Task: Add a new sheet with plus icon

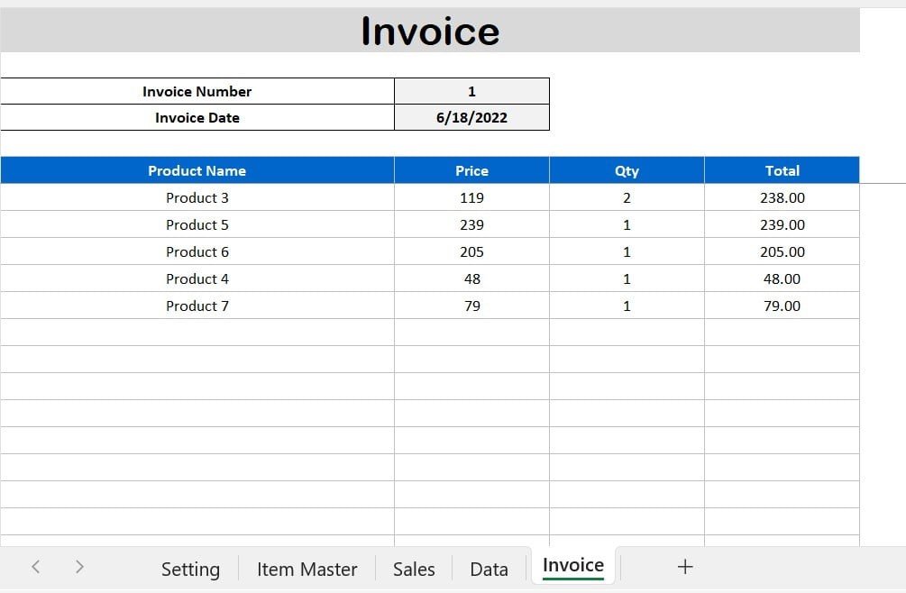Action: pyautogui.click(x=685, y=567)
